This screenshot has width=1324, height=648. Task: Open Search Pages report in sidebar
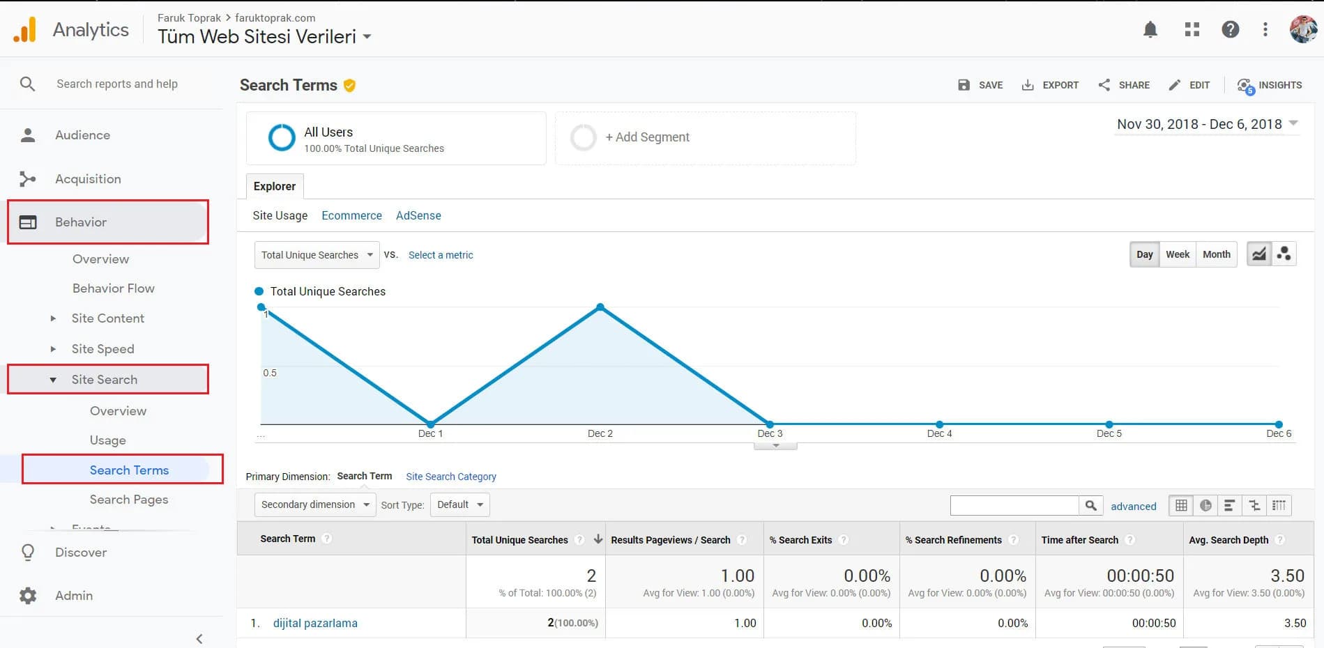(x=129, y=500)
